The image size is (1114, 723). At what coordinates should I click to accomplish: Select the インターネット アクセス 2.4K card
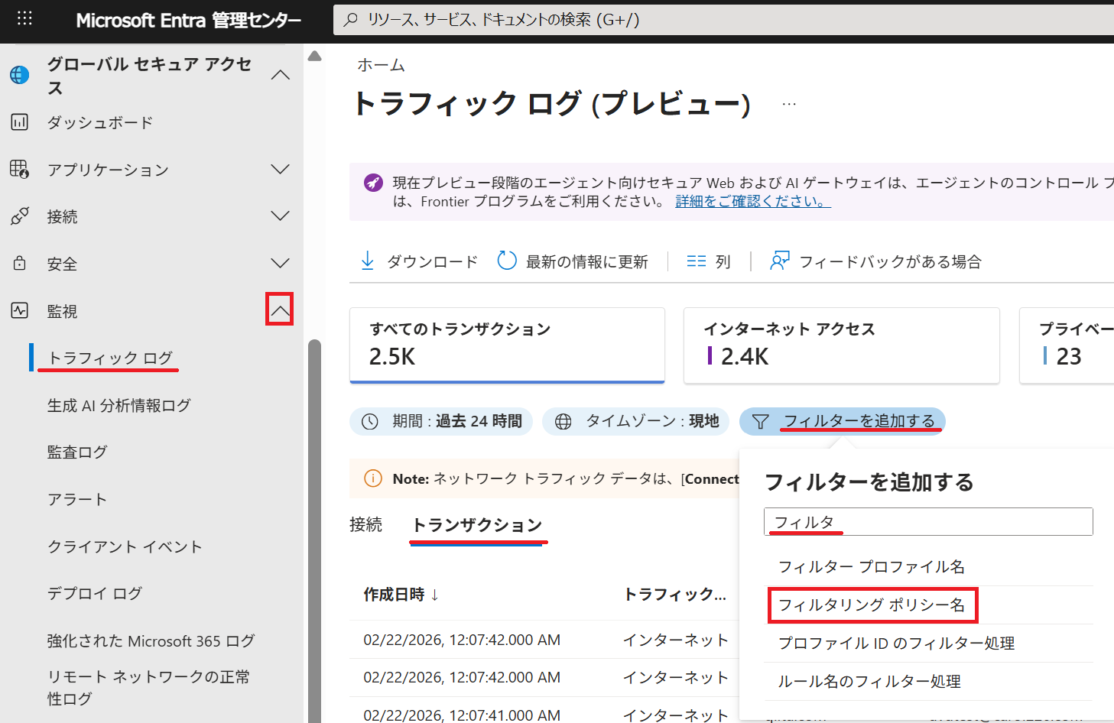click(842, 345)
